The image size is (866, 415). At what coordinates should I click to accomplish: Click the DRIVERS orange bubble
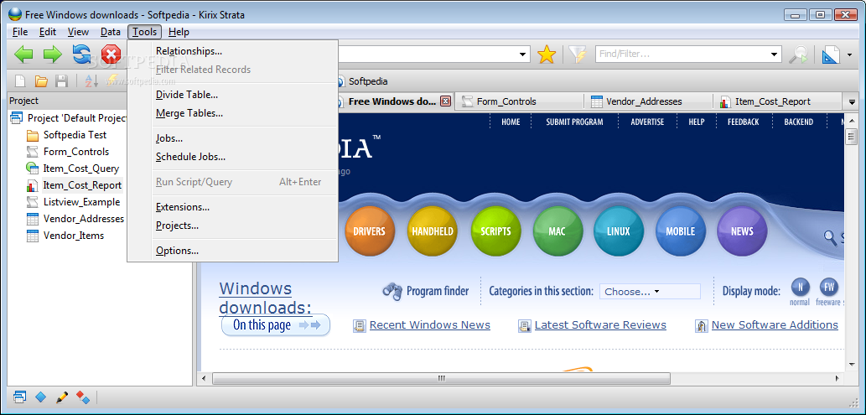click(x=369, y=231)
